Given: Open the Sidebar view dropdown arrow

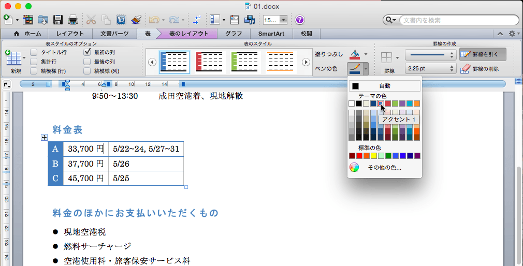Looking at the screenshot, I should [224, 20].
